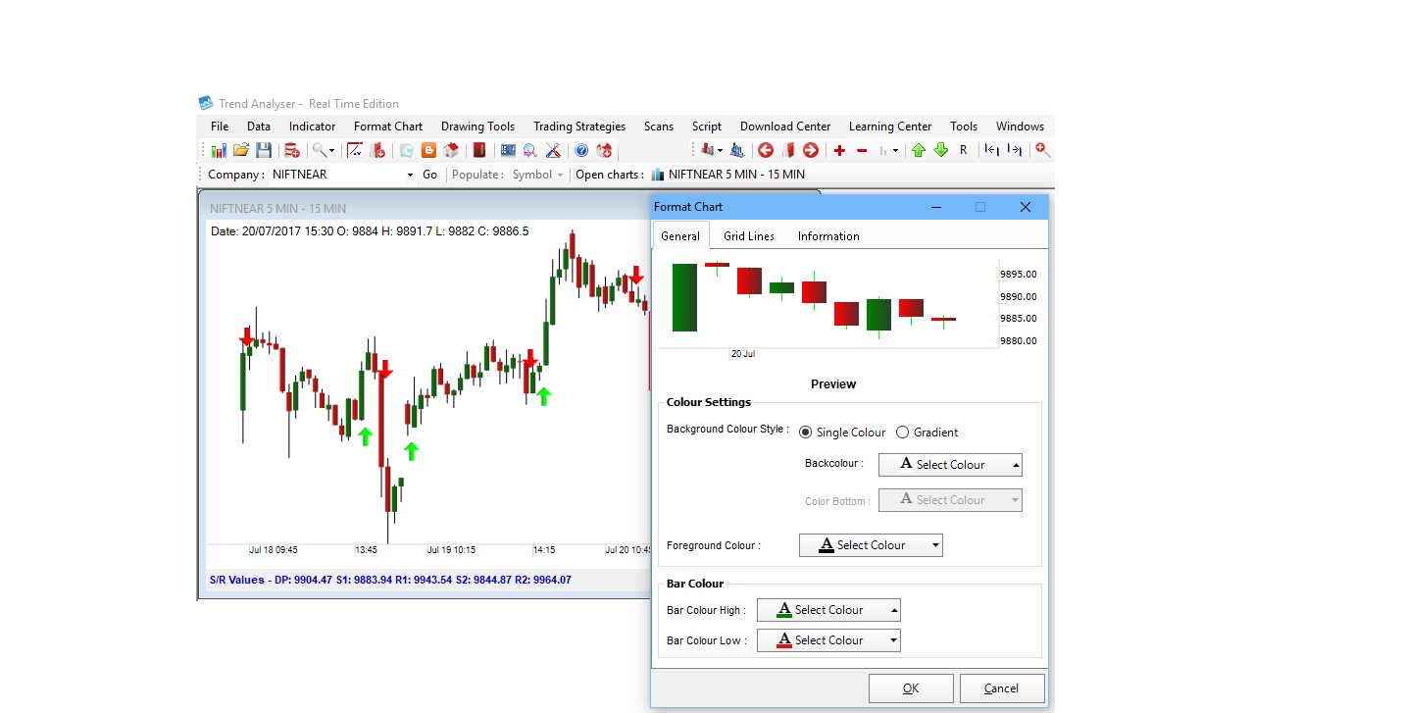Select Single Colour background style

(805, 432)
